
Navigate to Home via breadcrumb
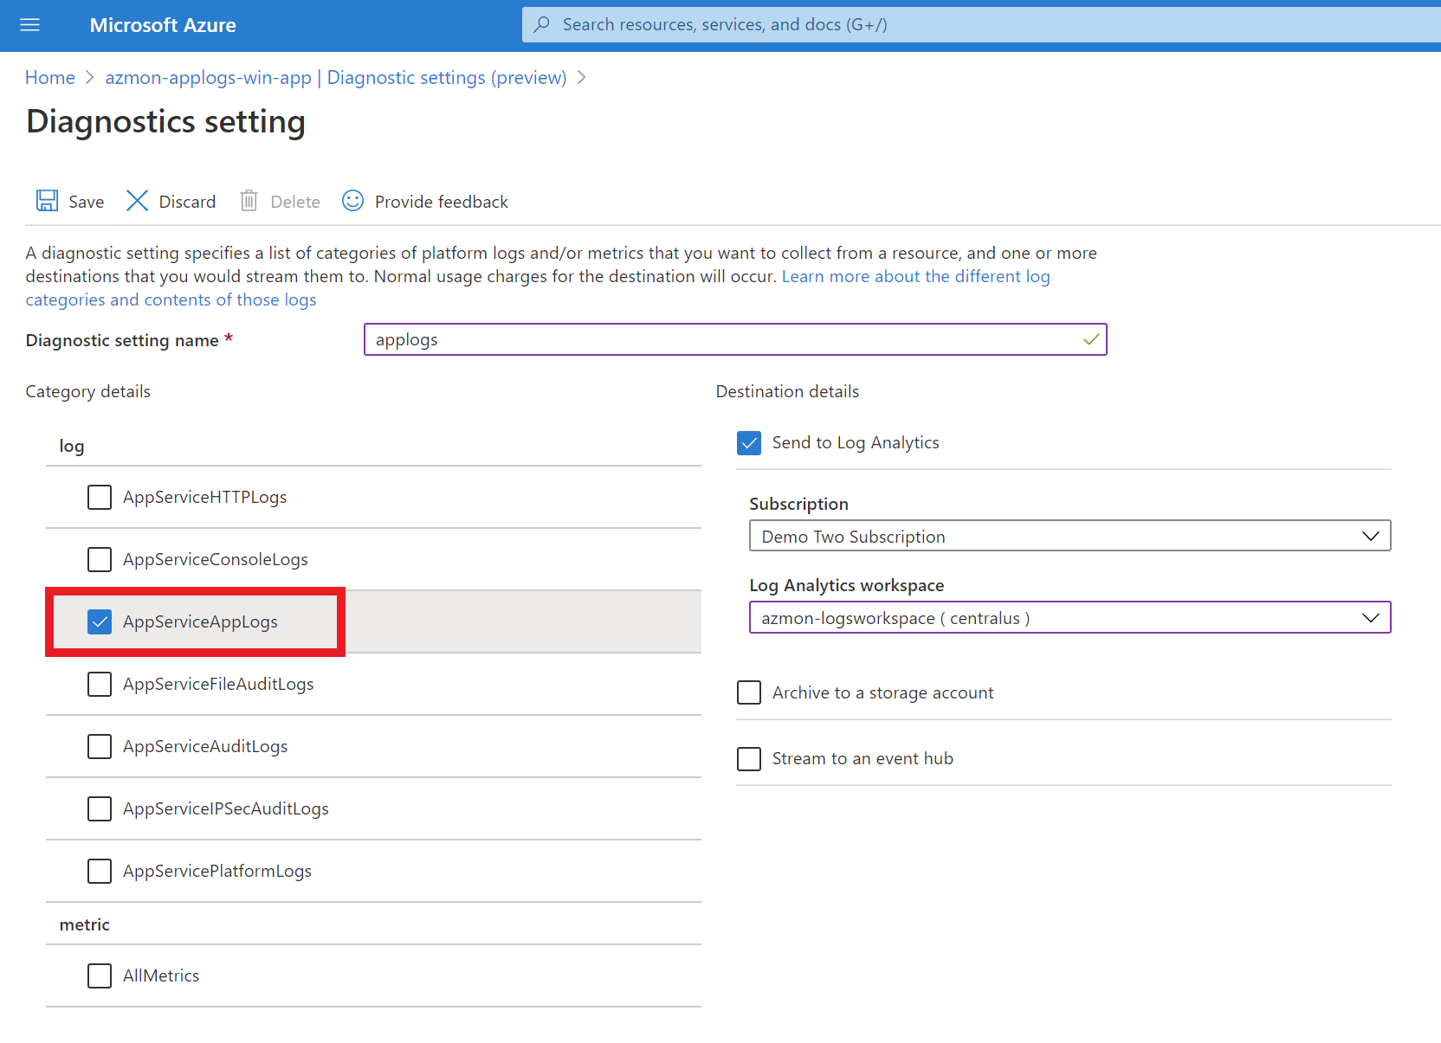49,77
